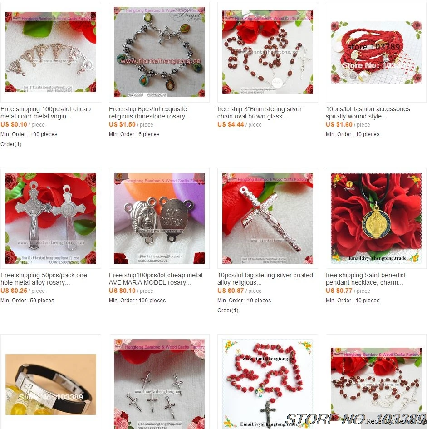Click 'free ship 8*6mm stering silver chain' link

(x=259, y=113)
